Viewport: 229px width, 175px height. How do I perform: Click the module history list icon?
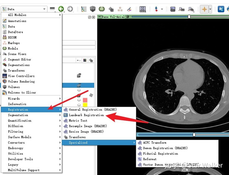click(52, 9)
